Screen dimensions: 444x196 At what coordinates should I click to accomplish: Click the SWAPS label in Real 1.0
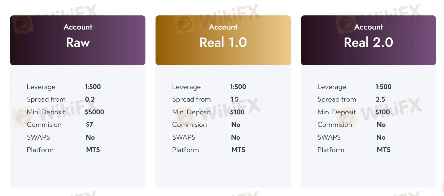[184, 137]
